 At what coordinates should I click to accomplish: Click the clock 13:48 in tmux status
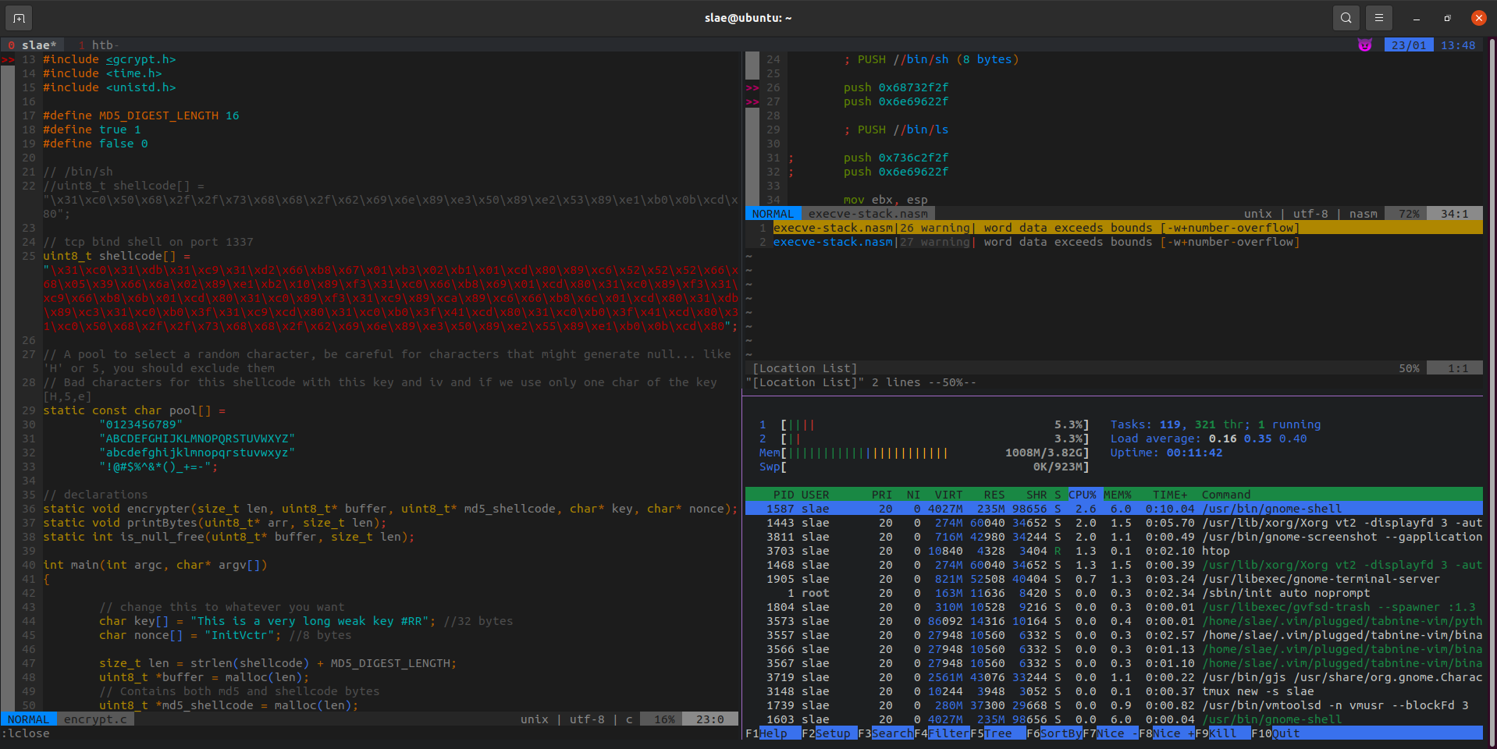1458,45
